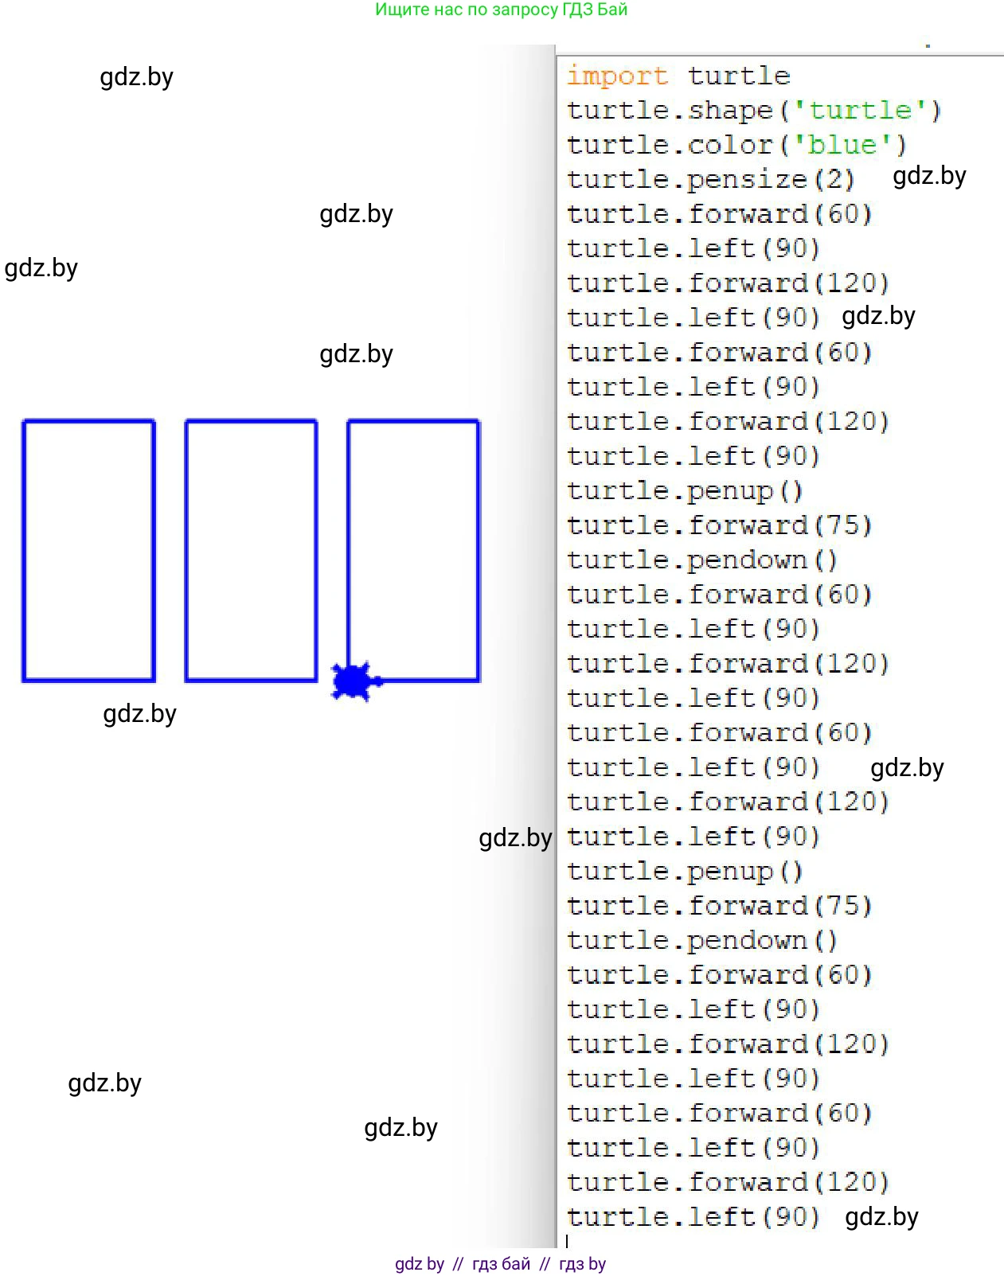Click inside the rightmost blue rectangle
Screen dimensions: 1004x1276
click(413, 550)
